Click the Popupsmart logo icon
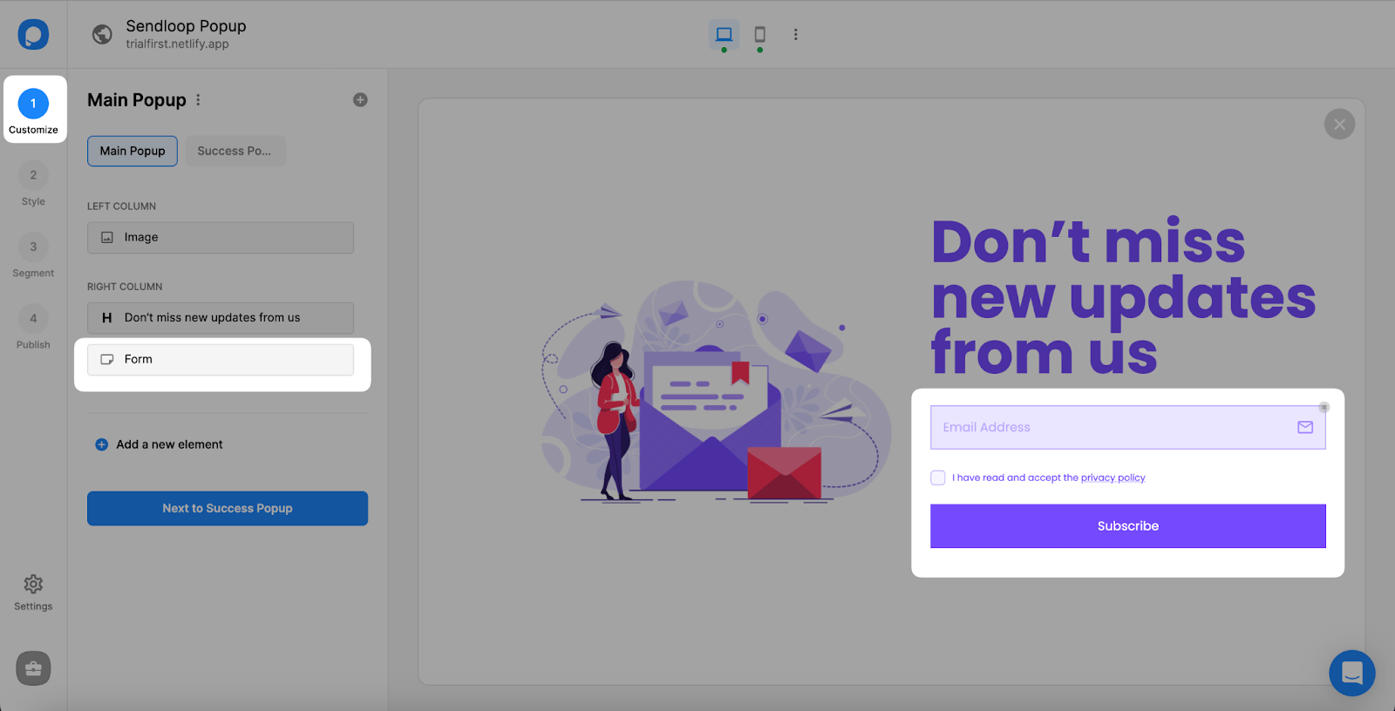This screenshot has height=711, width=1395. (33, 35)
